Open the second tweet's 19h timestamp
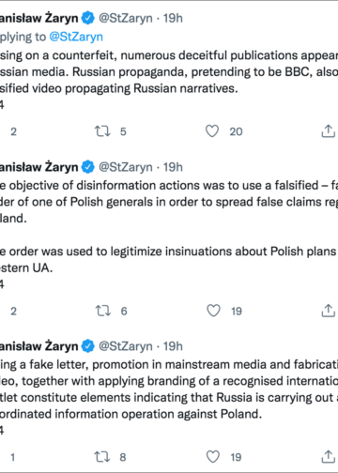Viewport: 338px width, 473px height. tap(173, 167)
